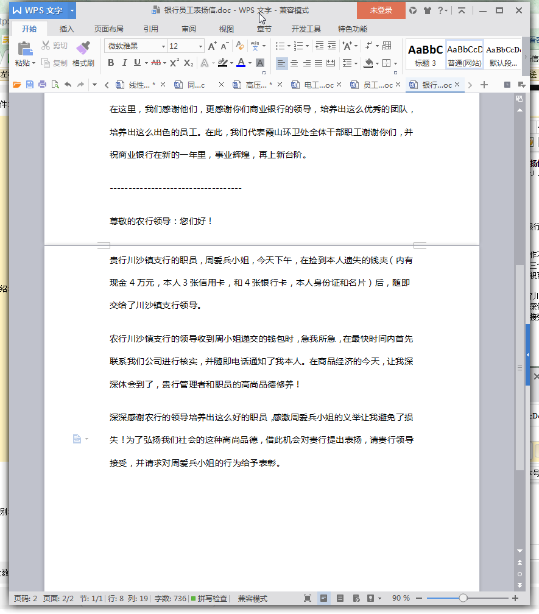Click the distributed alignment icon
Viewport: 539px width, 614px height.
pos(330,63)
